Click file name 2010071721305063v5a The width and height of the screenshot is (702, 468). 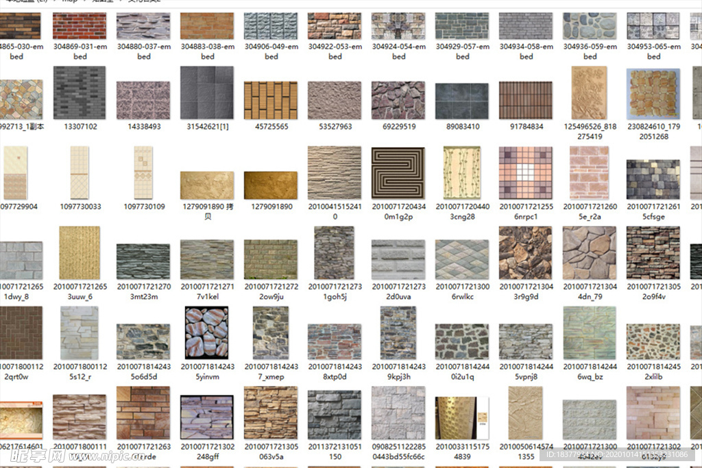(x=271, y=452)
